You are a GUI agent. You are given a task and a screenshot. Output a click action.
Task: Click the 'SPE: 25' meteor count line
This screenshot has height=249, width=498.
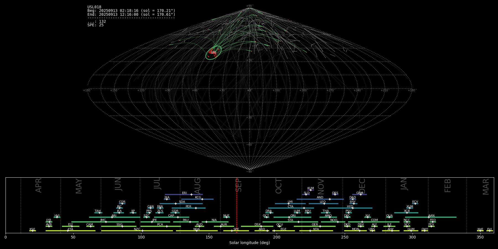point(95,25)
